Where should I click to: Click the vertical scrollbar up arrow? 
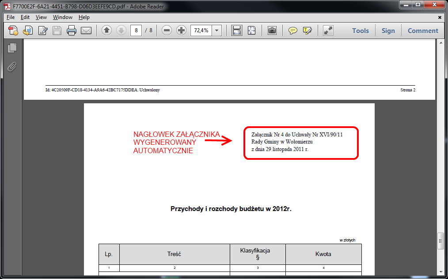click(x=441, y=42)
